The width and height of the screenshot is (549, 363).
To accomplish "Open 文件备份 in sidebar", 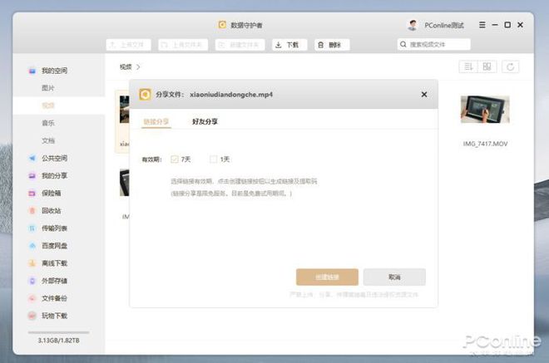I will (x=54, y=298).
